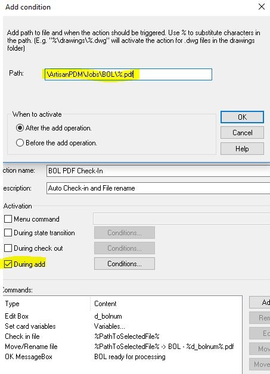Open Help for Add condition

(x=242, y=149)
